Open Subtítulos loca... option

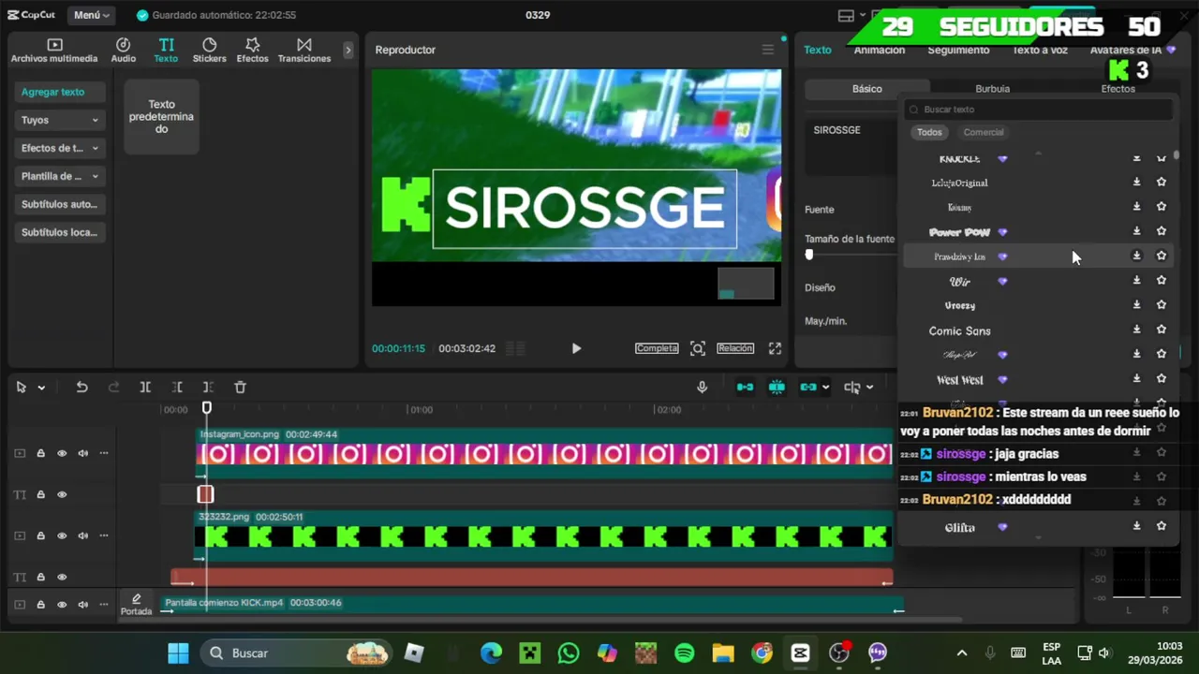coord(59,232)
